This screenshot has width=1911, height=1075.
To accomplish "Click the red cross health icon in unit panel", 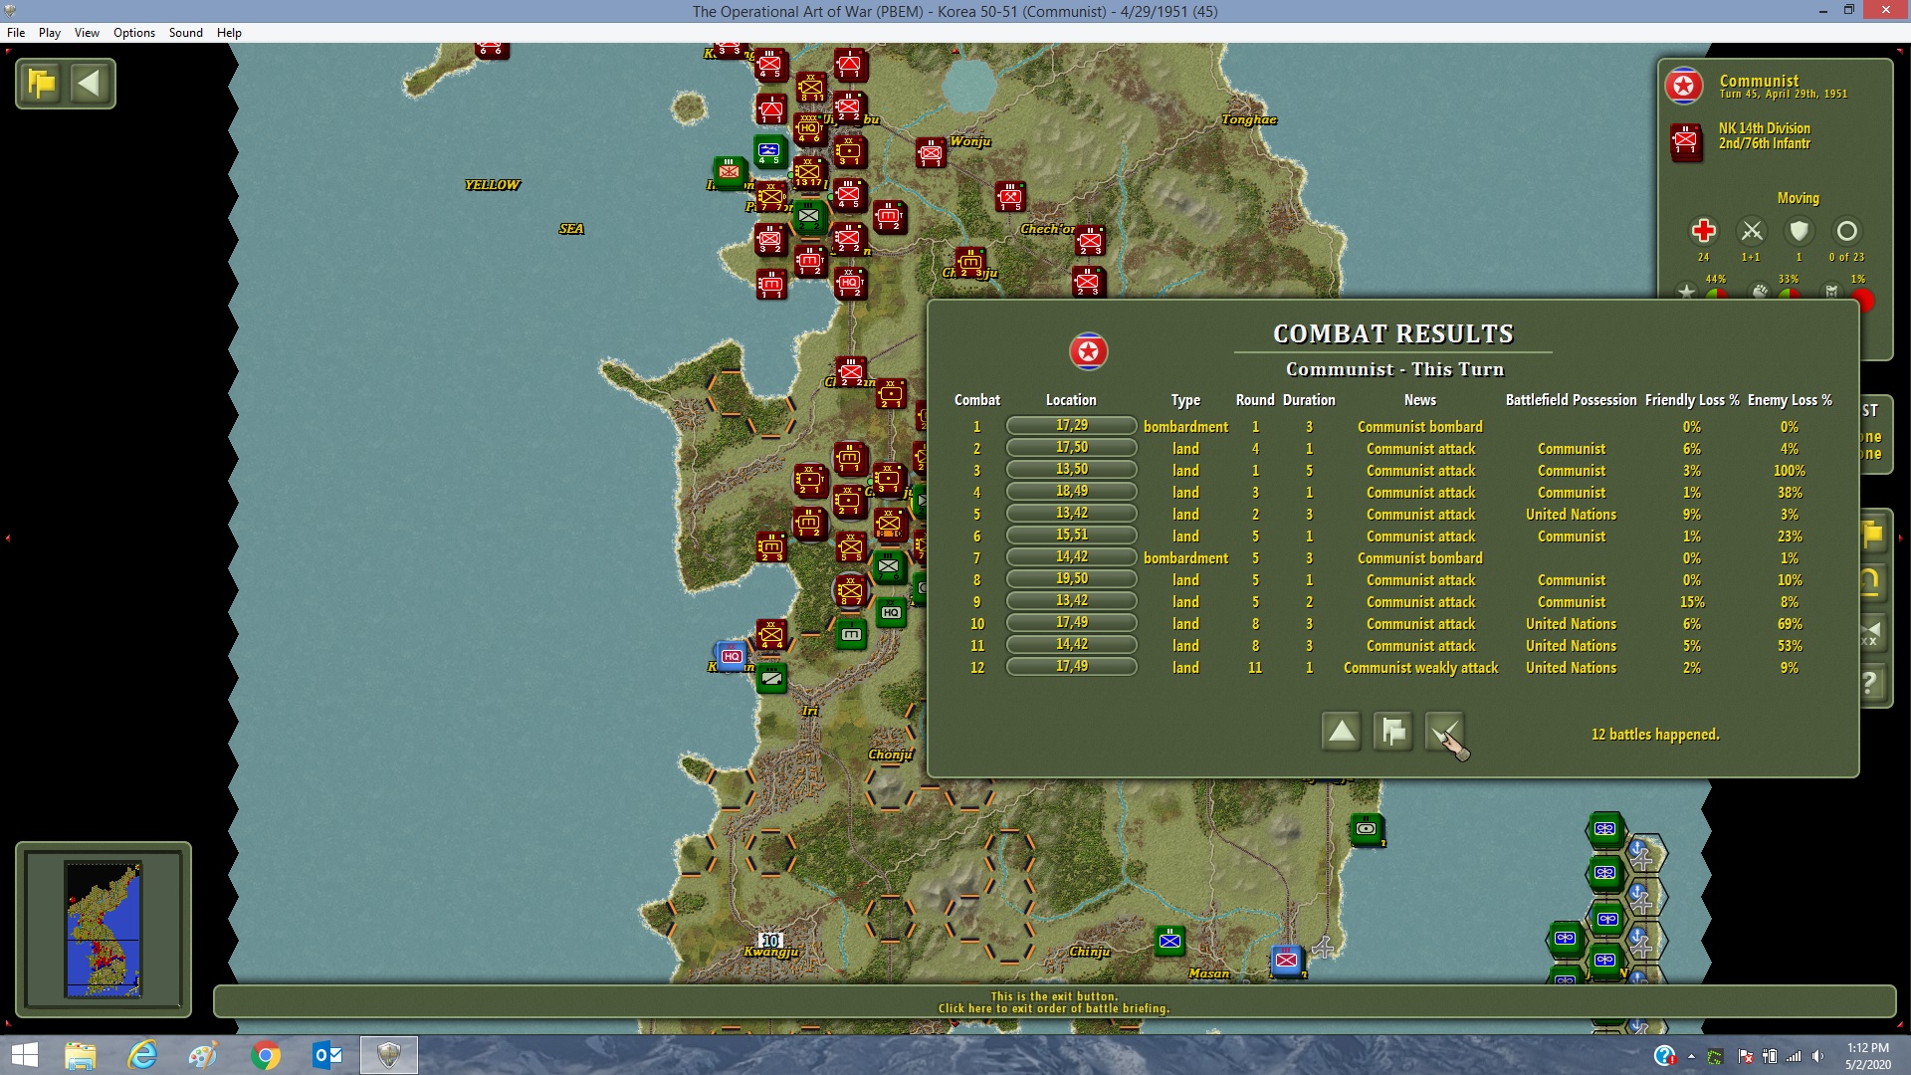I will pyautogui.click(x=1703, y=231).
